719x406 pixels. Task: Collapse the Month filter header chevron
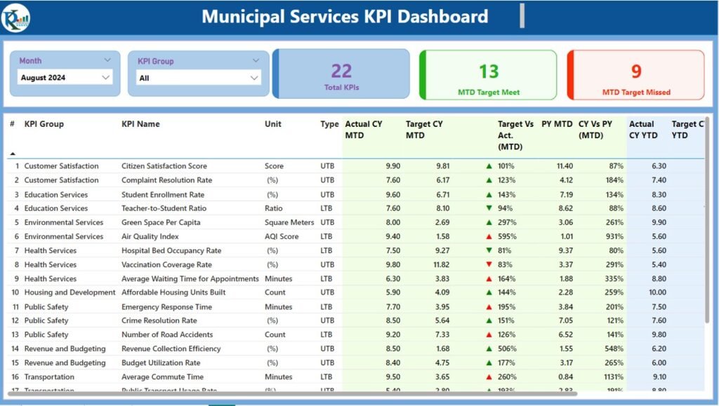click(x=107, y=60)
